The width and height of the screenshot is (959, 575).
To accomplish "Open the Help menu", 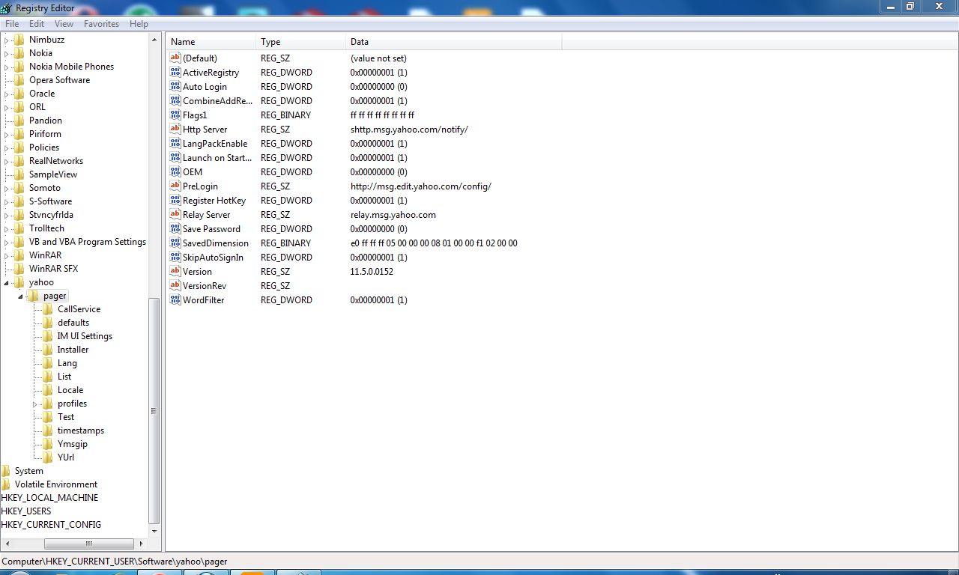I will (x=139, y=24).
